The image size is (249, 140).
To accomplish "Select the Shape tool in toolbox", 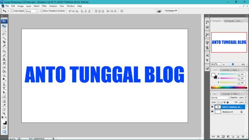I will click(x=4, y=97).
